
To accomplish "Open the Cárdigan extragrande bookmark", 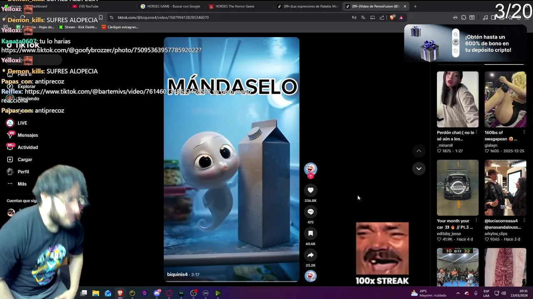I will 120,27.
